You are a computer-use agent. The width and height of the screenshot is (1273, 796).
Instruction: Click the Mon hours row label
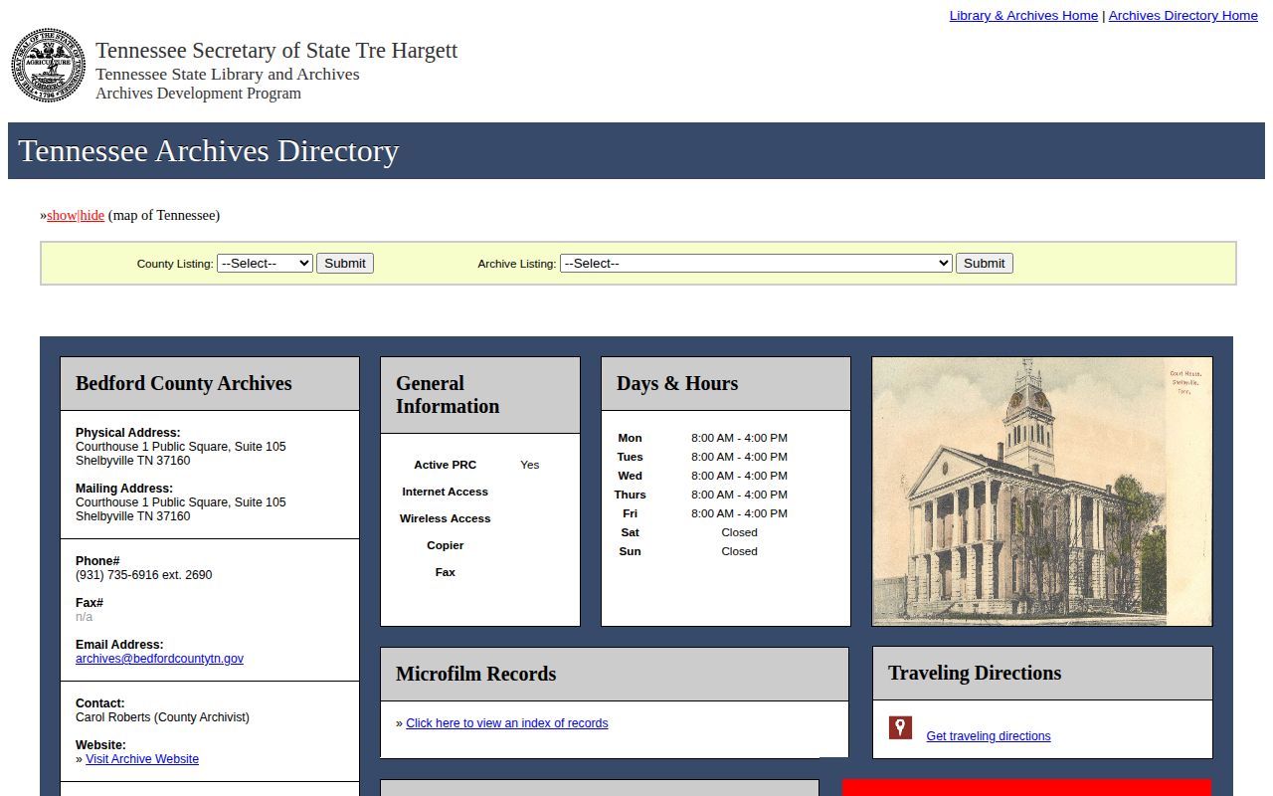tap(631, 438)
